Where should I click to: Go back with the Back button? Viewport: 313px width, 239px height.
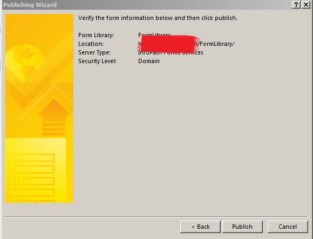(x=200, y=227)
